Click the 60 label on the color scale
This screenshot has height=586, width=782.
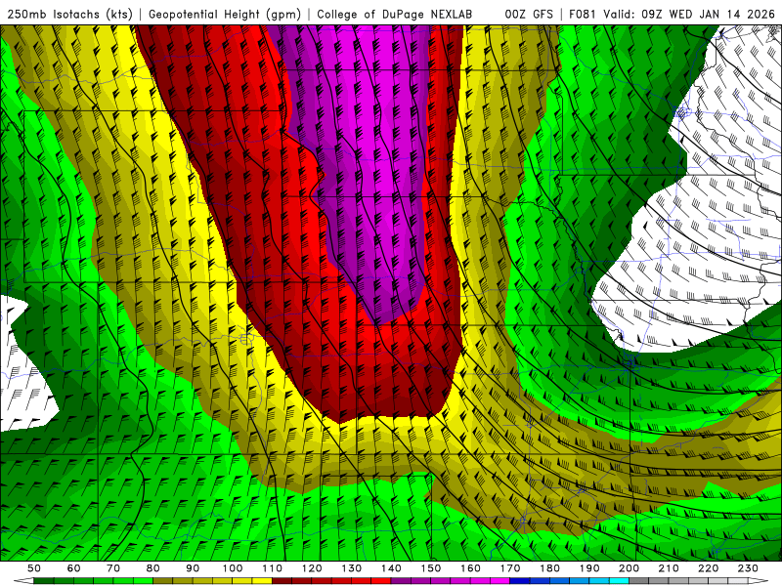click(x=74, y=568)
